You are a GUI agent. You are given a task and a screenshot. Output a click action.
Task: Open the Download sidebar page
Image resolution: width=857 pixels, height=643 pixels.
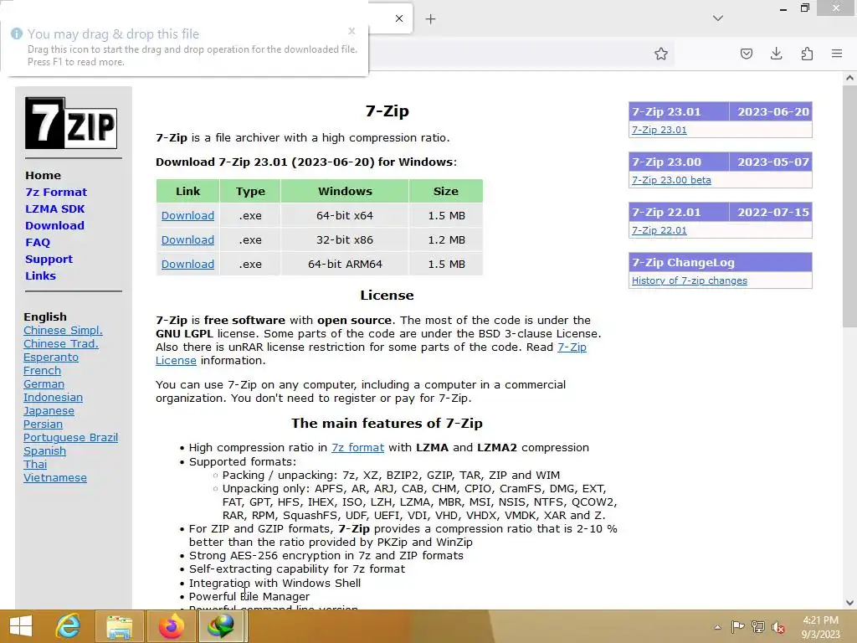(x=54, y=225)
